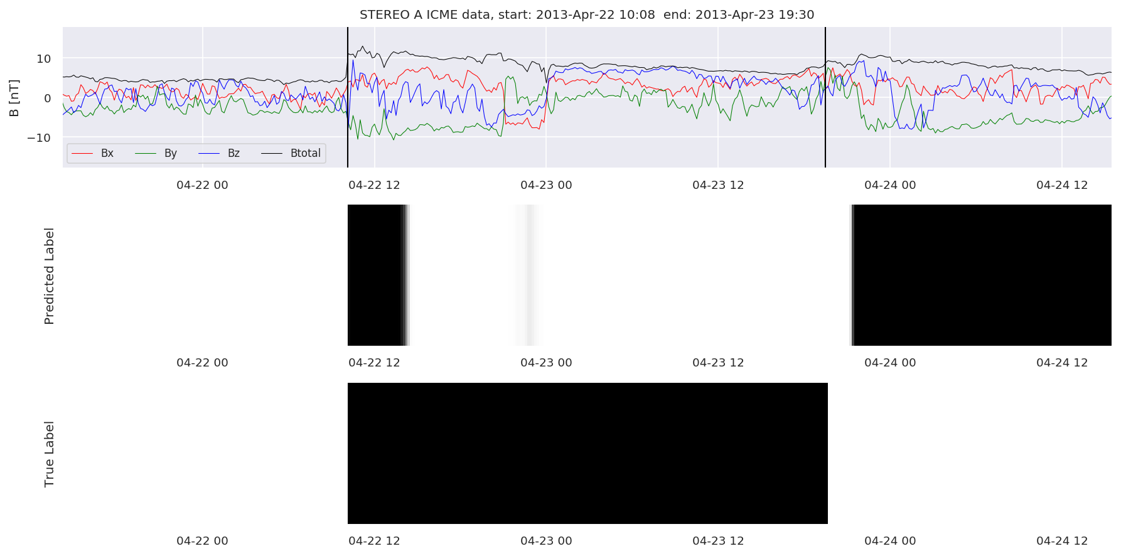This screenshot has height=556, width=1121.
Task: Click the True Label axis label
Action: pos(49,454)
